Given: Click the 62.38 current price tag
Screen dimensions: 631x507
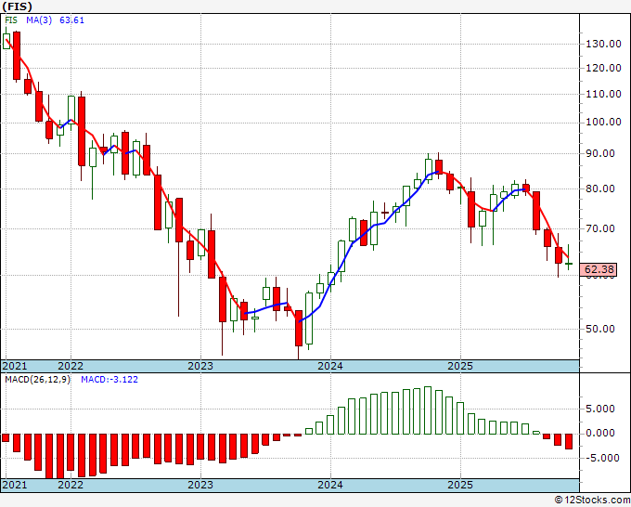Looking at the screenshot, I should coord(599,269).
